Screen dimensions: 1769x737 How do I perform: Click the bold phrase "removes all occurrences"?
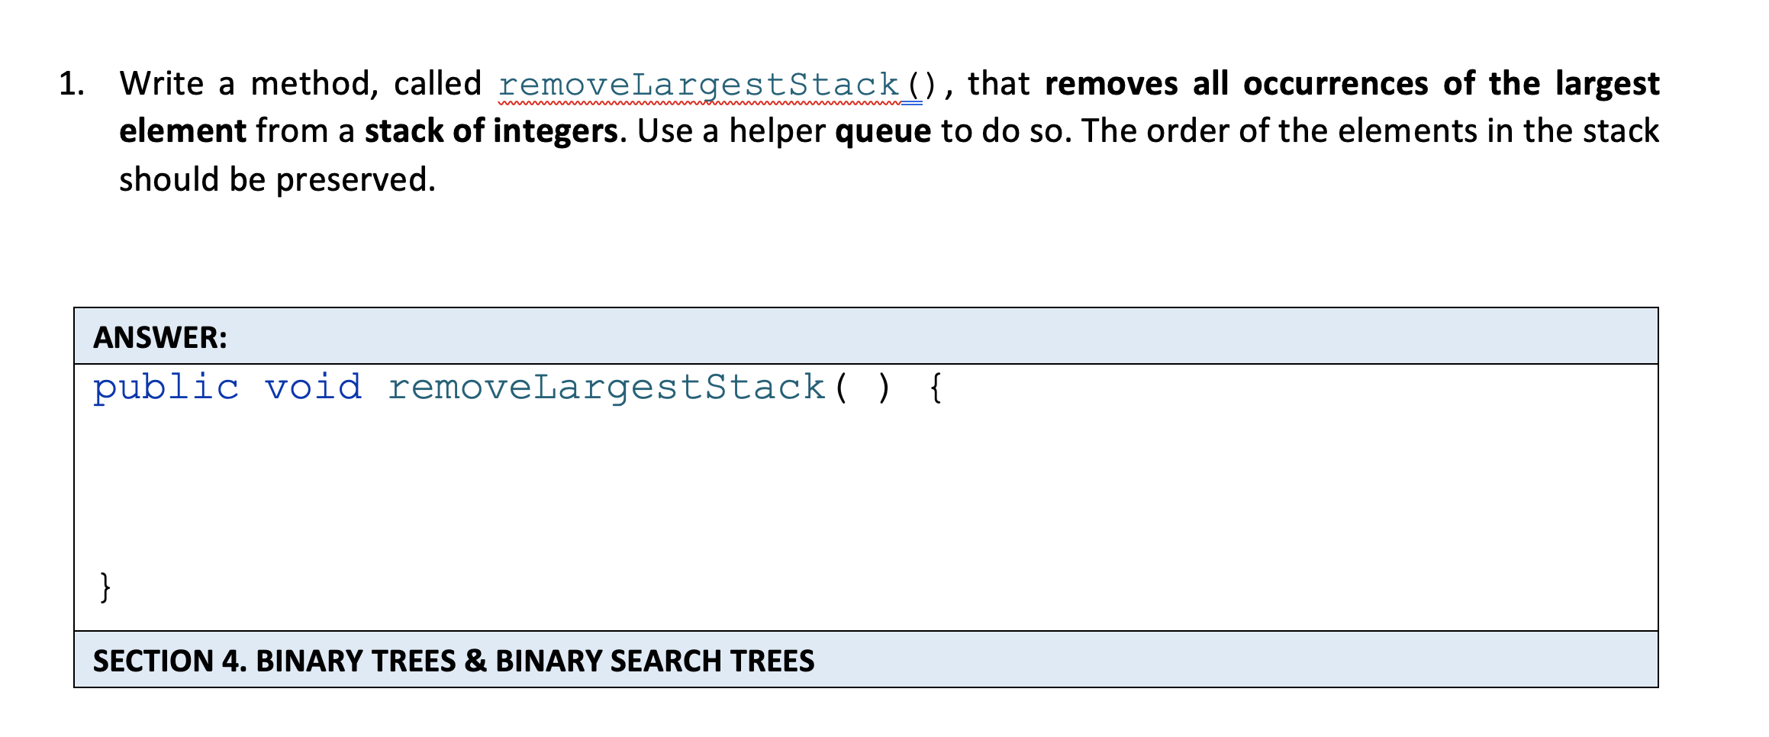pos(1236,84)
